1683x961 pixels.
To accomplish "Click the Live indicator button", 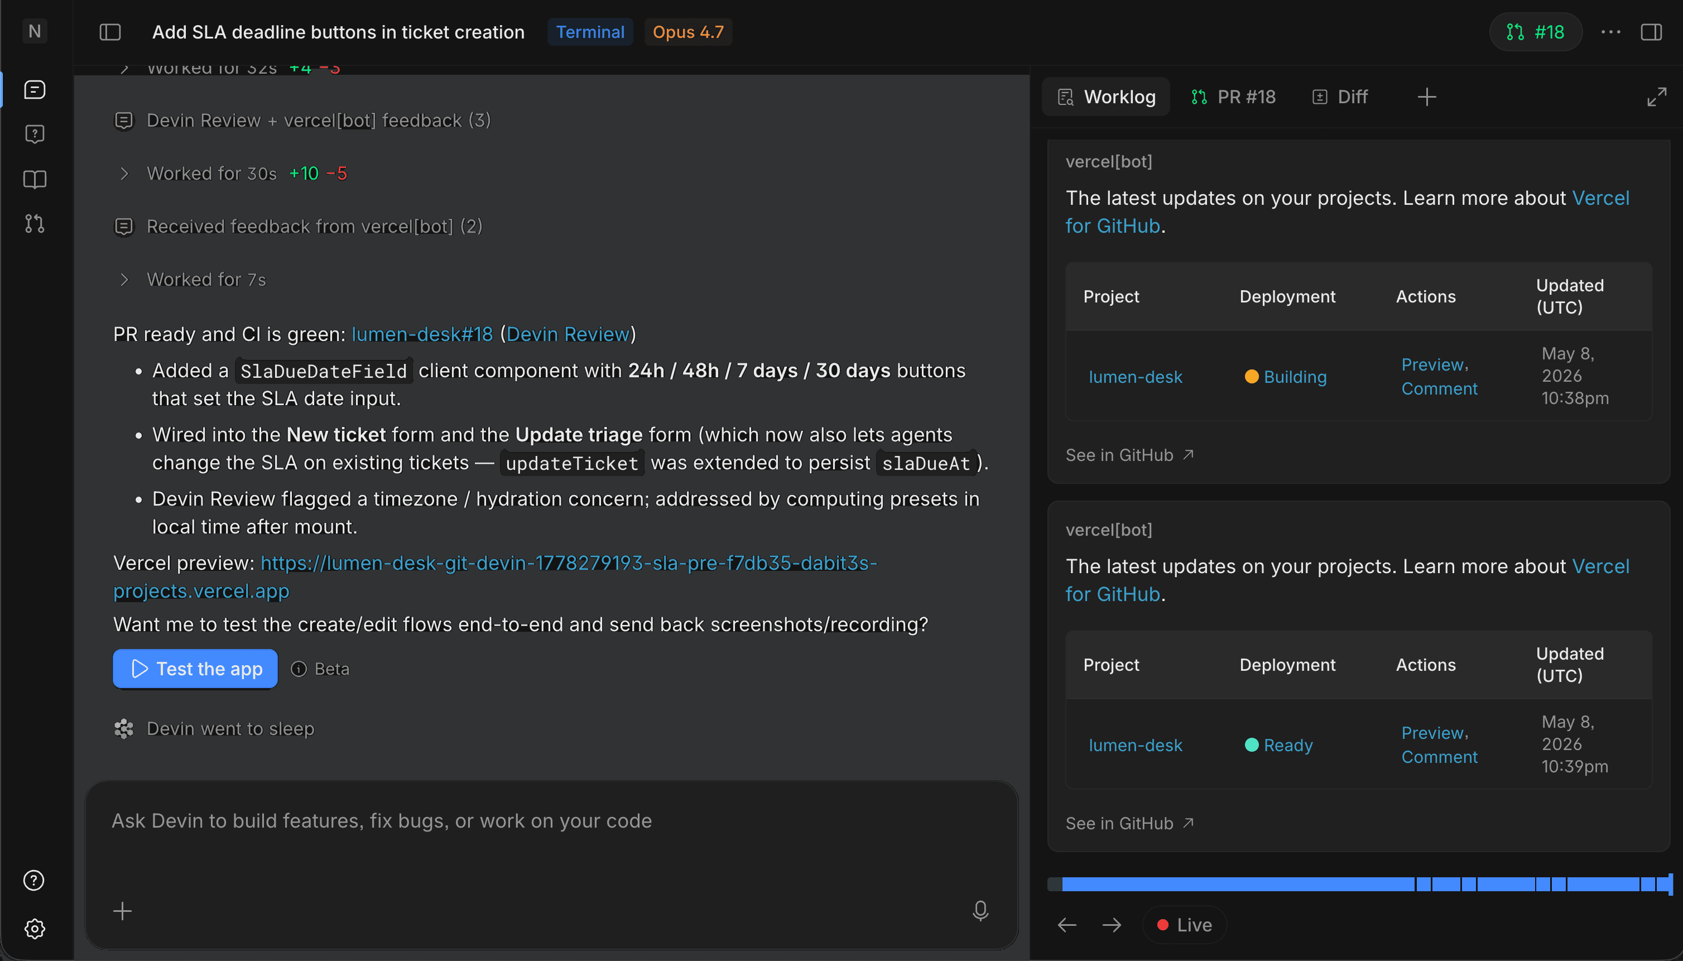I will tap(1185, 925).
